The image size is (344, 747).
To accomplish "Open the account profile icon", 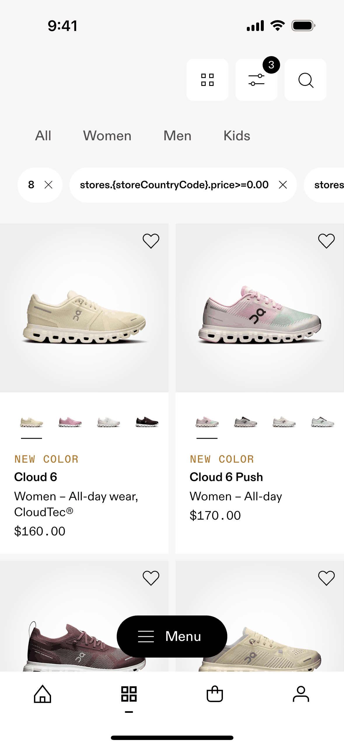I will (x=301, y=694).
